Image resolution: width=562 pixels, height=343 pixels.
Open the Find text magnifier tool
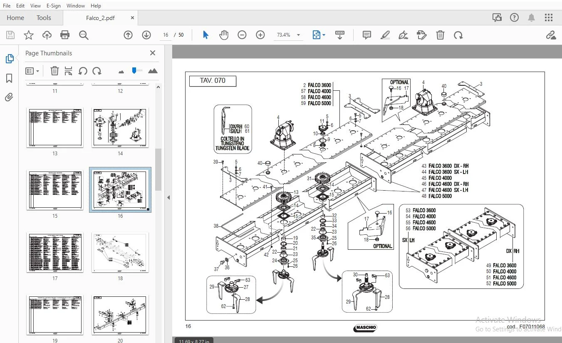coord(84,35)
